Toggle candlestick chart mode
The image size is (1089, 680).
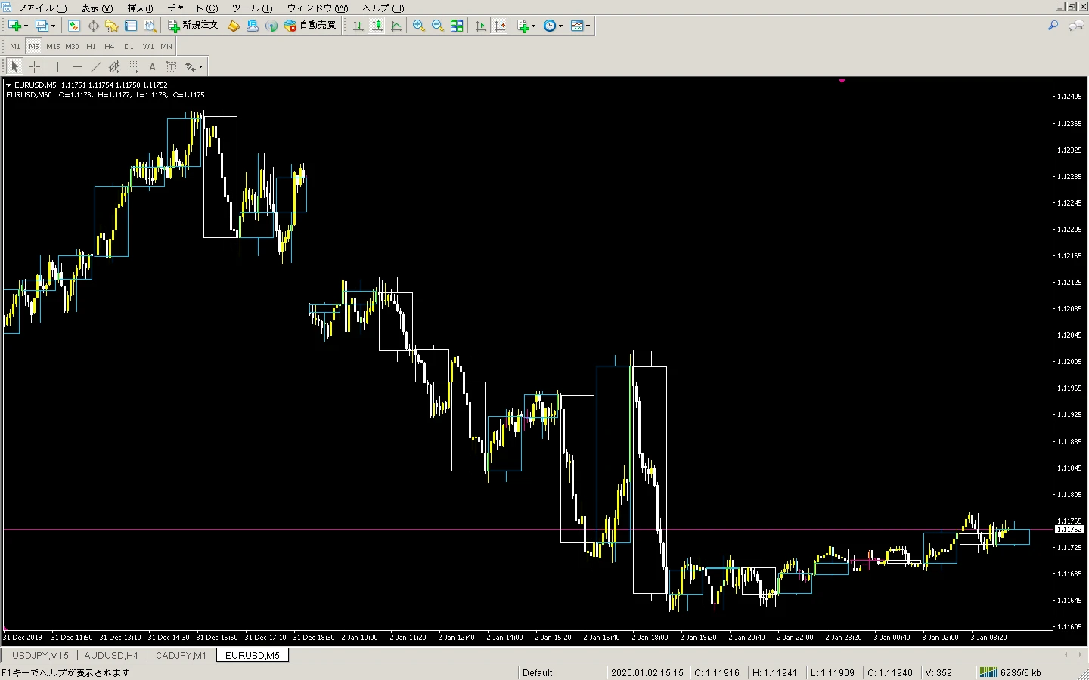tap(377, 26)
